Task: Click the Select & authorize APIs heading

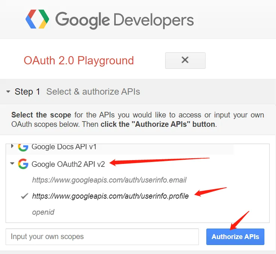Action: [93, 92]
